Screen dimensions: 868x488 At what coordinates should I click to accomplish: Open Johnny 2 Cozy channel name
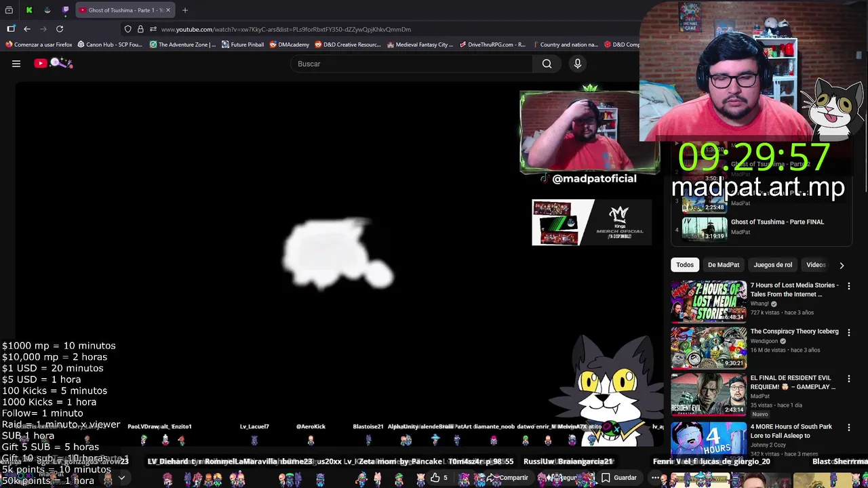coord(769,445)
